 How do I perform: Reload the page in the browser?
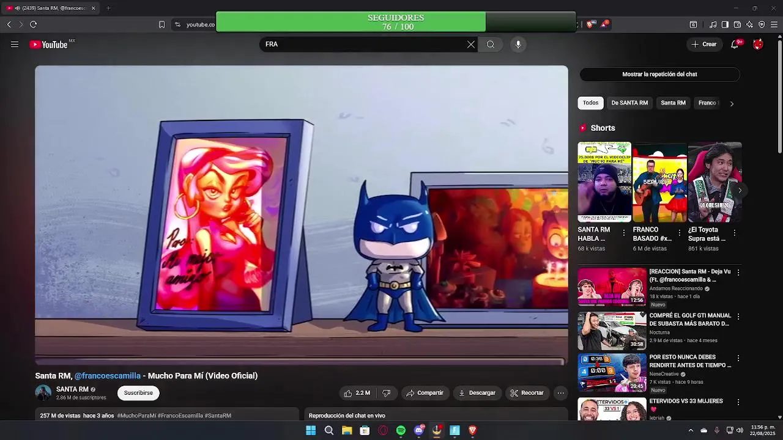(33, 24)
